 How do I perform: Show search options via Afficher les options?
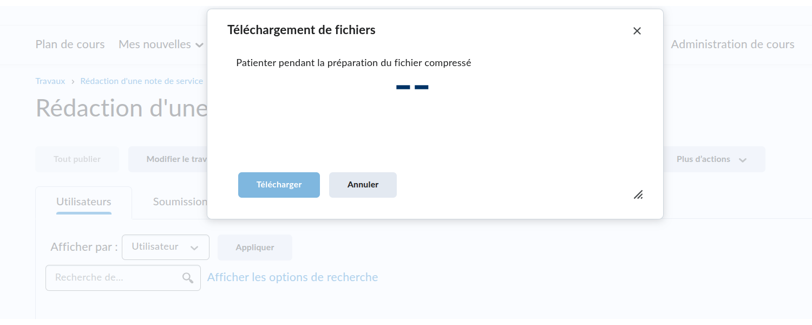coord(292,277)
